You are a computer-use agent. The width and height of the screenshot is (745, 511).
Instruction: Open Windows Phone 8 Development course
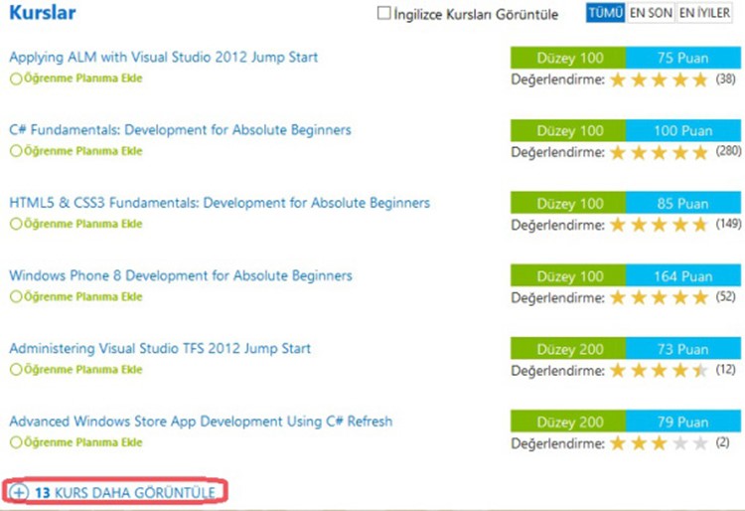[x=181, y=275]
